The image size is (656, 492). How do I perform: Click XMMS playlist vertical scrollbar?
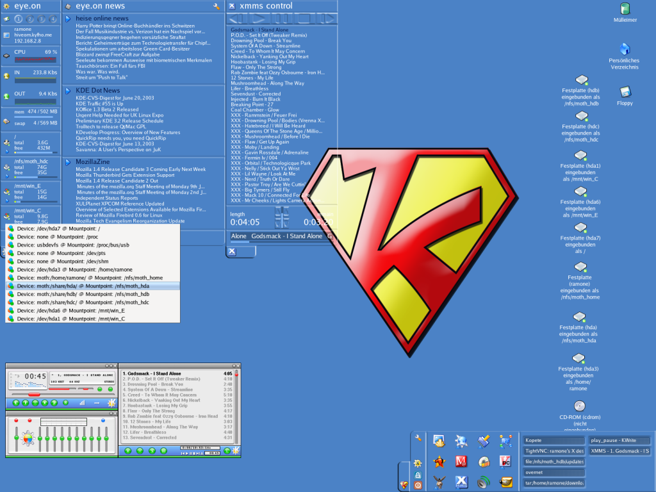236,406
